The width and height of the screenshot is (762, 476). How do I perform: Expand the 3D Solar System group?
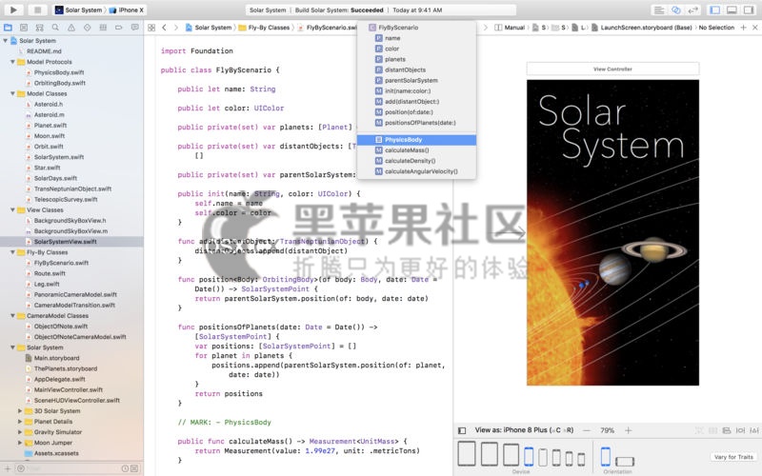20,411
